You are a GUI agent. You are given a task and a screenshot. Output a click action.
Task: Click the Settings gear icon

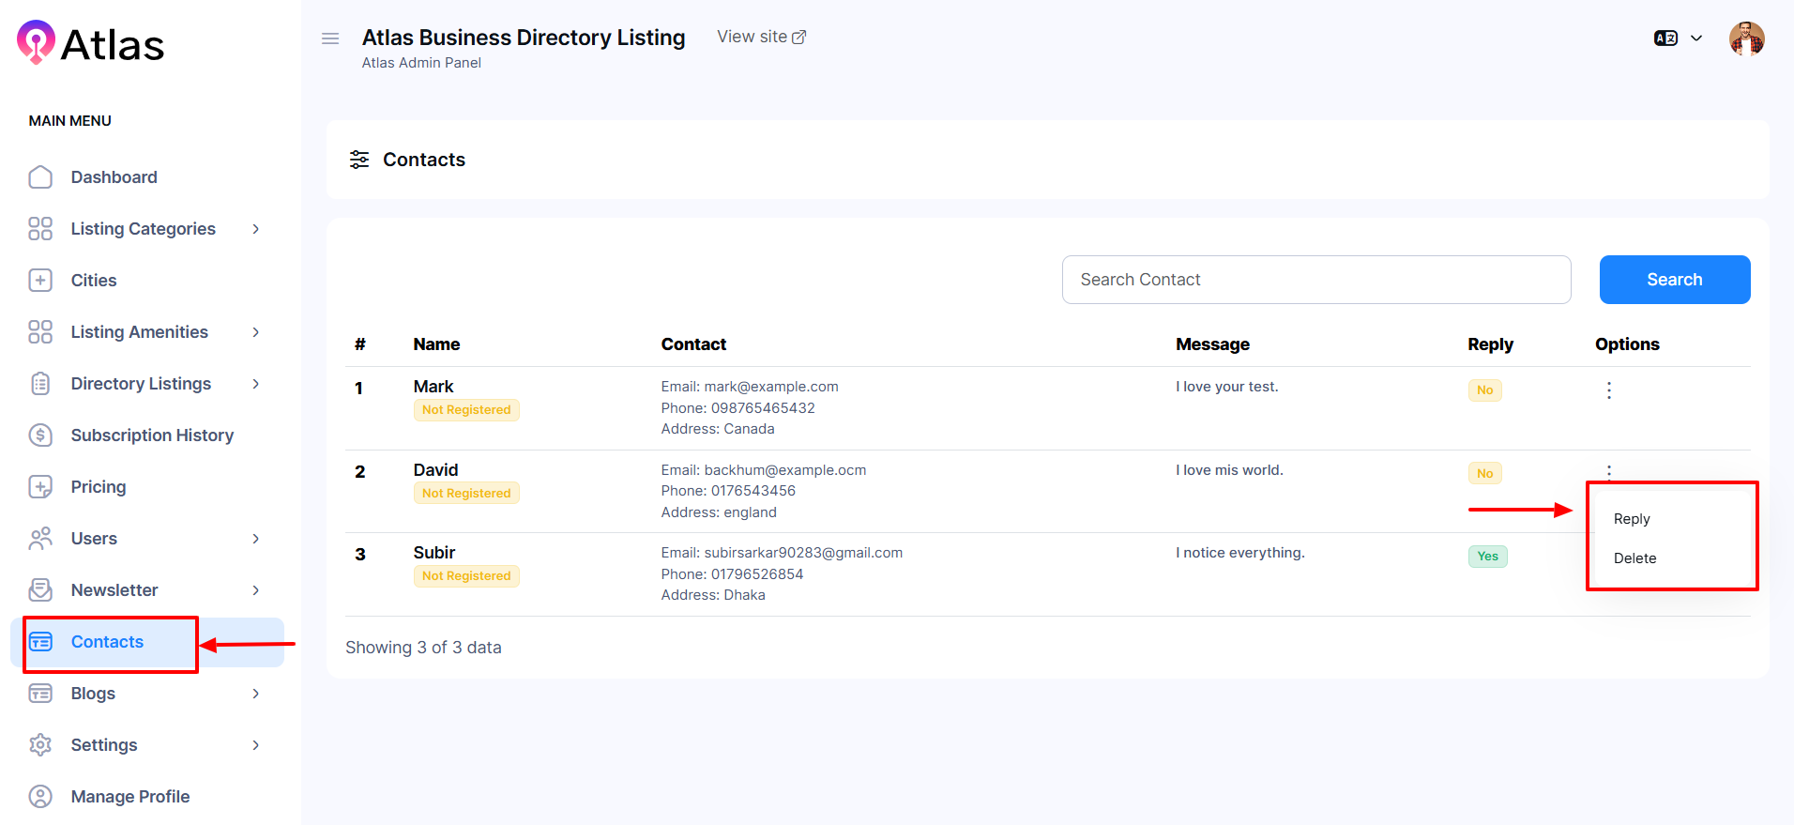(x=40, y=745)
